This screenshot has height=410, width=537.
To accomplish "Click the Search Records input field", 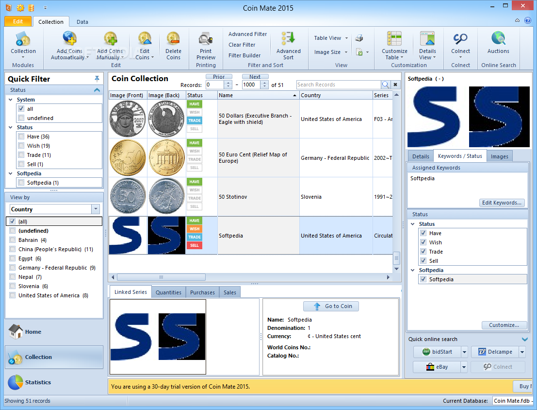I will tap(339, 85).
